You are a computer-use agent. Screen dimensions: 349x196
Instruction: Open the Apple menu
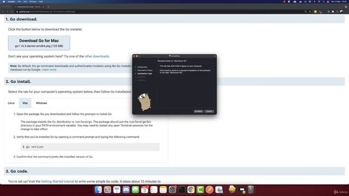[4, 2]
